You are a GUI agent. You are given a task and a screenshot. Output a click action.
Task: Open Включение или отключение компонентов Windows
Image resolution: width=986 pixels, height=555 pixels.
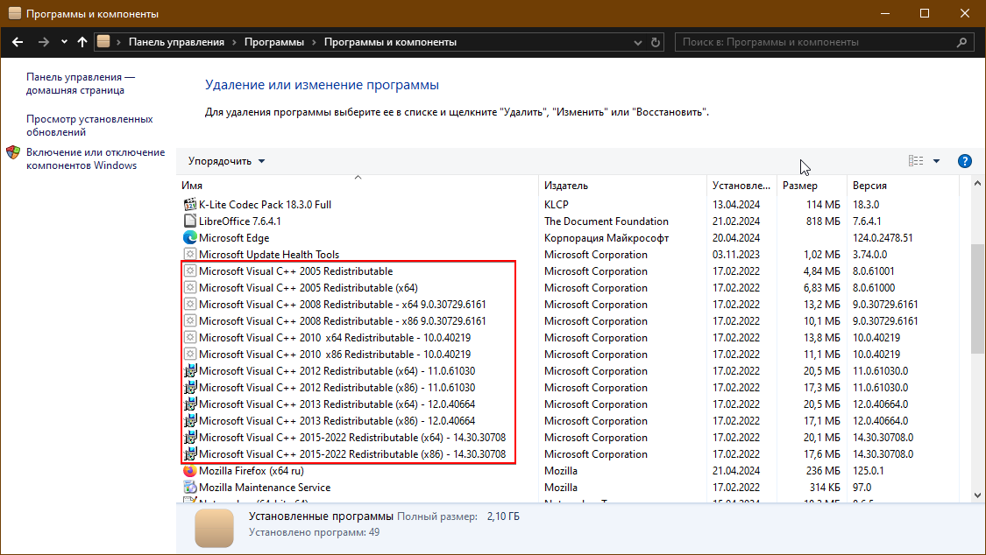(x=95, y=158)
